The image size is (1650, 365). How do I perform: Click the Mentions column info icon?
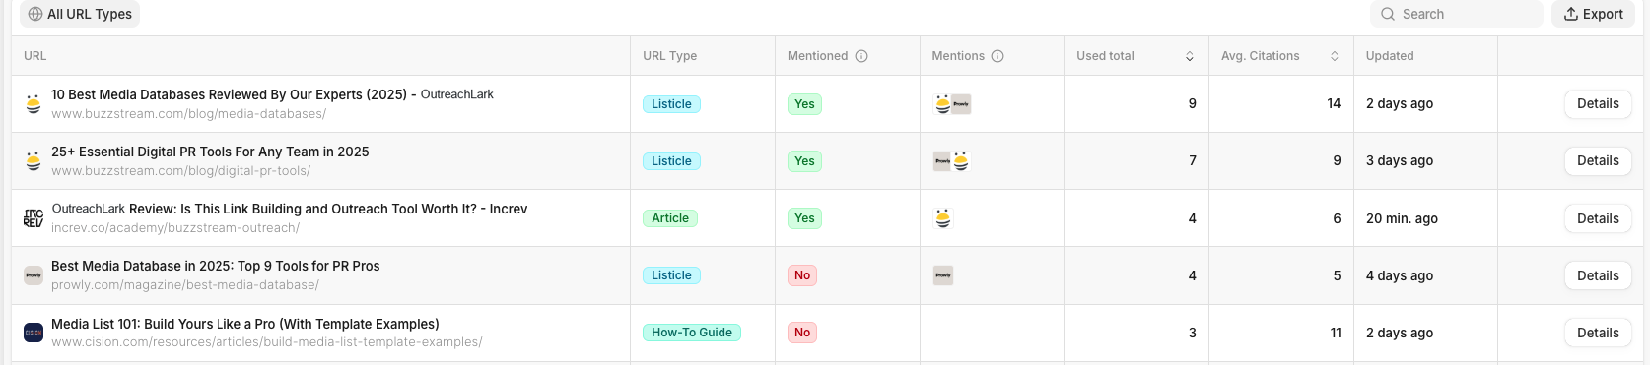pos(997,56)
